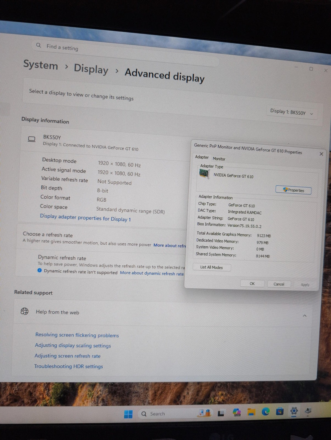This screenshot has width=331, height=440.
Task: Click the Desktop mode value 1920 × 1080, 60 Hz
Action: (x=119, y=164)
